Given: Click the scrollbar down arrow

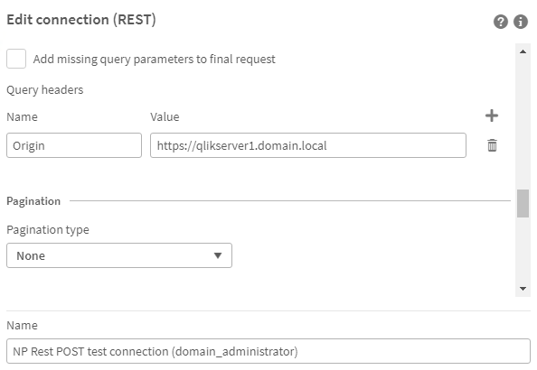Looking at the screenshot, I should click(523, 289).
